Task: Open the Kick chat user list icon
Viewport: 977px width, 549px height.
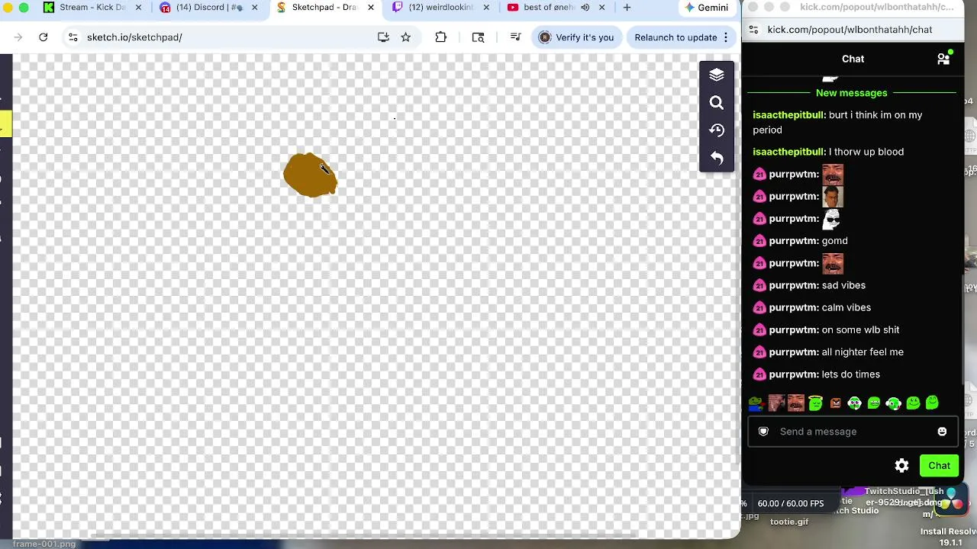Action: [943, 59]
